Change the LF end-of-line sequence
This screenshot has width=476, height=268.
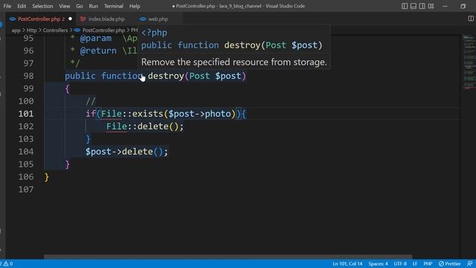click(415, 264)
